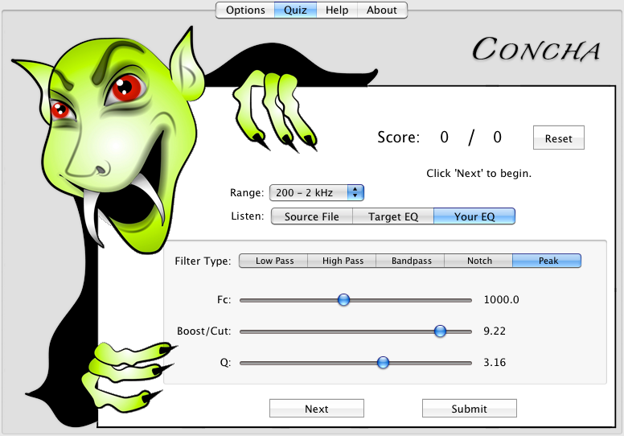
Task: Switch to the Quiz tab
Action: point(295,10)
